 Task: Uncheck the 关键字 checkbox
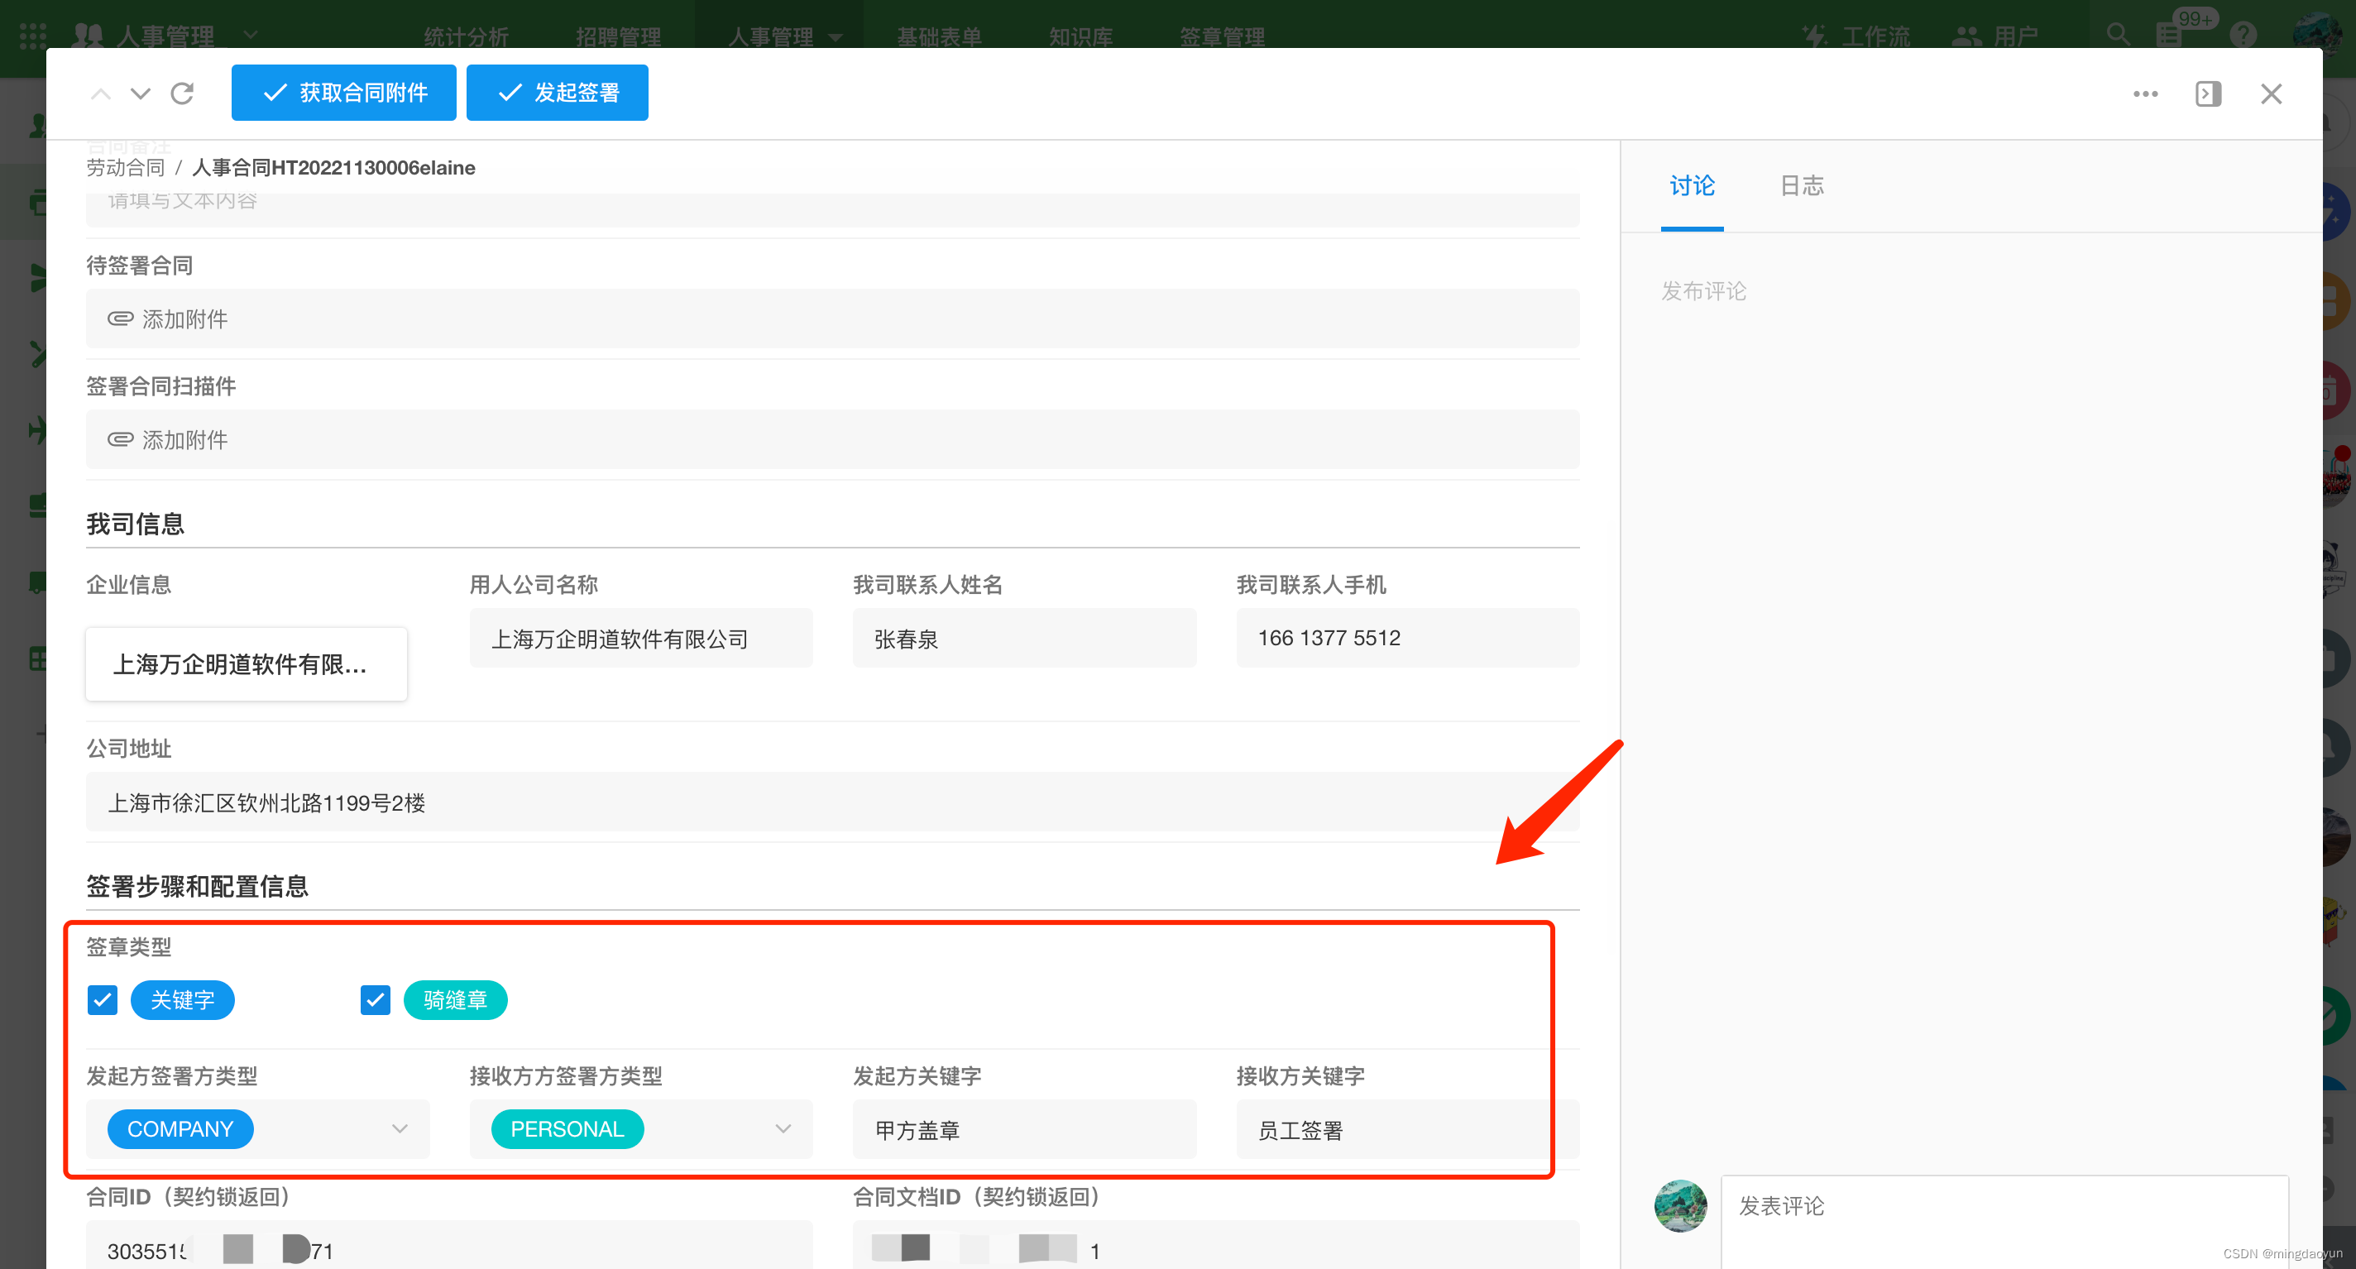click(x=103, y=999)
